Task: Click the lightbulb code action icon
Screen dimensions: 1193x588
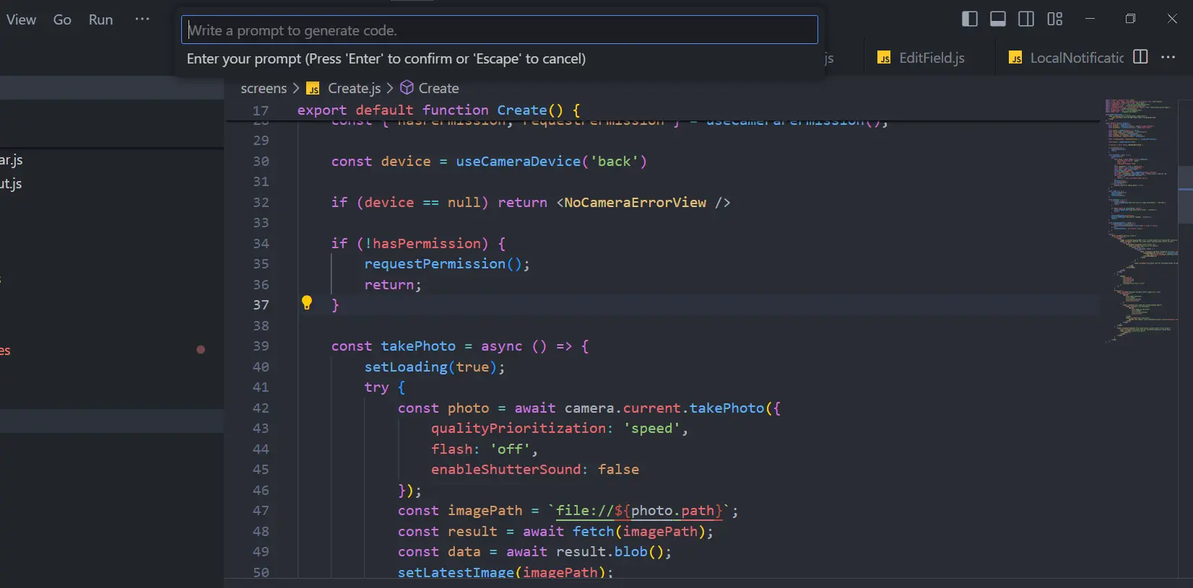Action: 307,303
